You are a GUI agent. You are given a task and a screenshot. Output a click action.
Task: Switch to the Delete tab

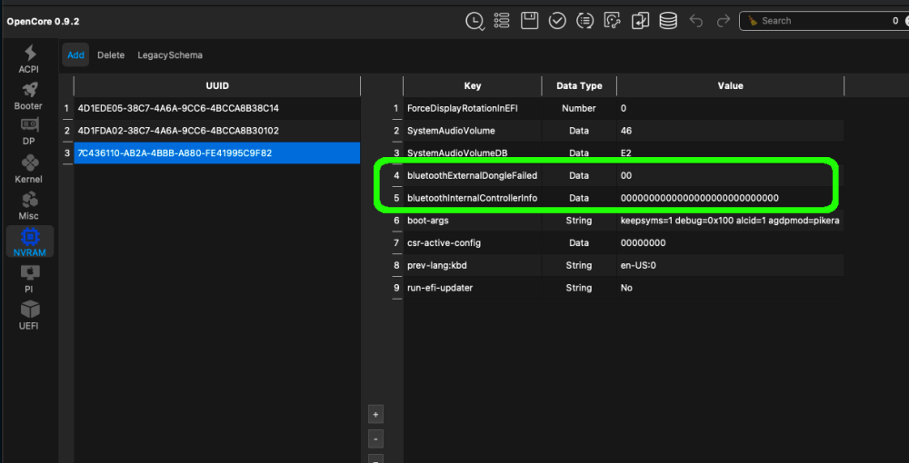point(111,55)
